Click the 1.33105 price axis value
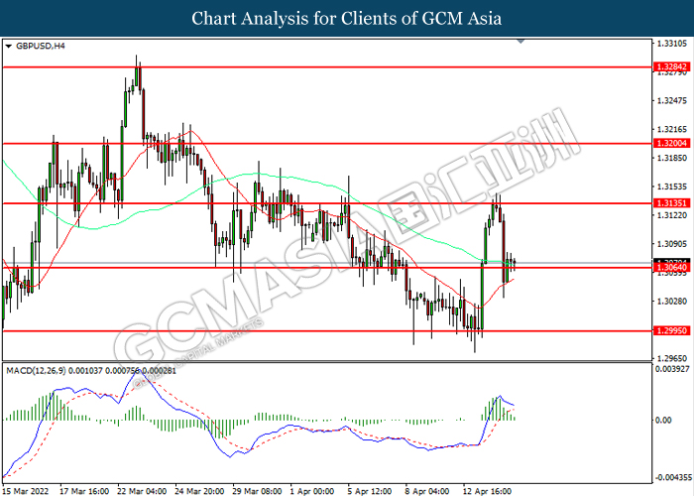This screenshot has height=496, width=694. coord(672,44)
